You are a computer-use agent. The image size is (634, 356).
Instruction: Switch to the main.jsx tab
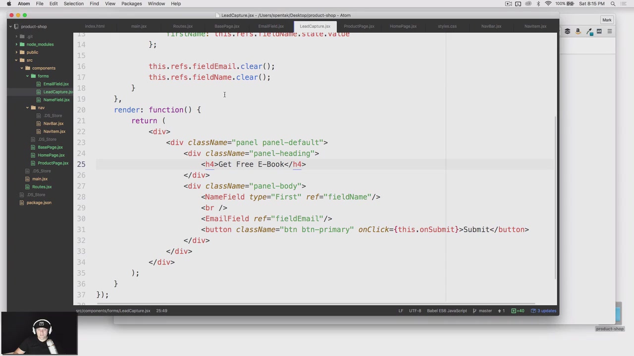(139, 26)
